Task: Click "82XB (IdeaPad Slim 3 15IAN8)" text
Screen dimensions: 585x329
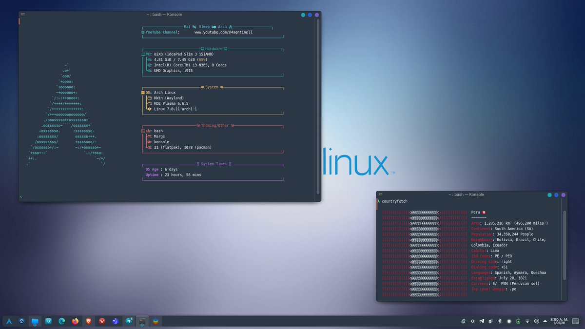Action: (183, 54)
